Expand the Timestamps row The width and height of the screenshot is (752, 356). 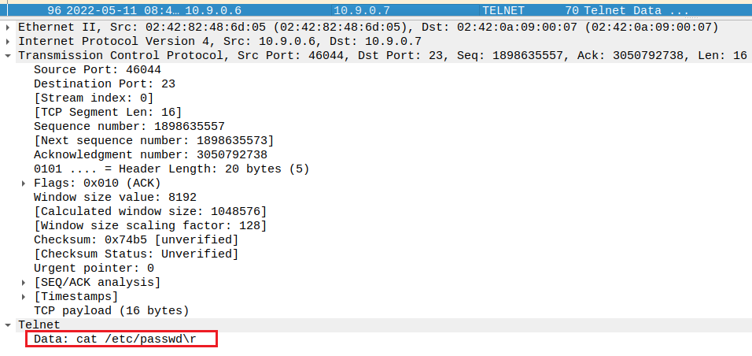pos(24,296)
